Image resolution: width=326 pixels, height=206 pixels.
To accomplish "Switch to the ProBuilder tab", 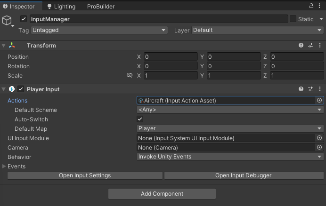I will [101, 7].
